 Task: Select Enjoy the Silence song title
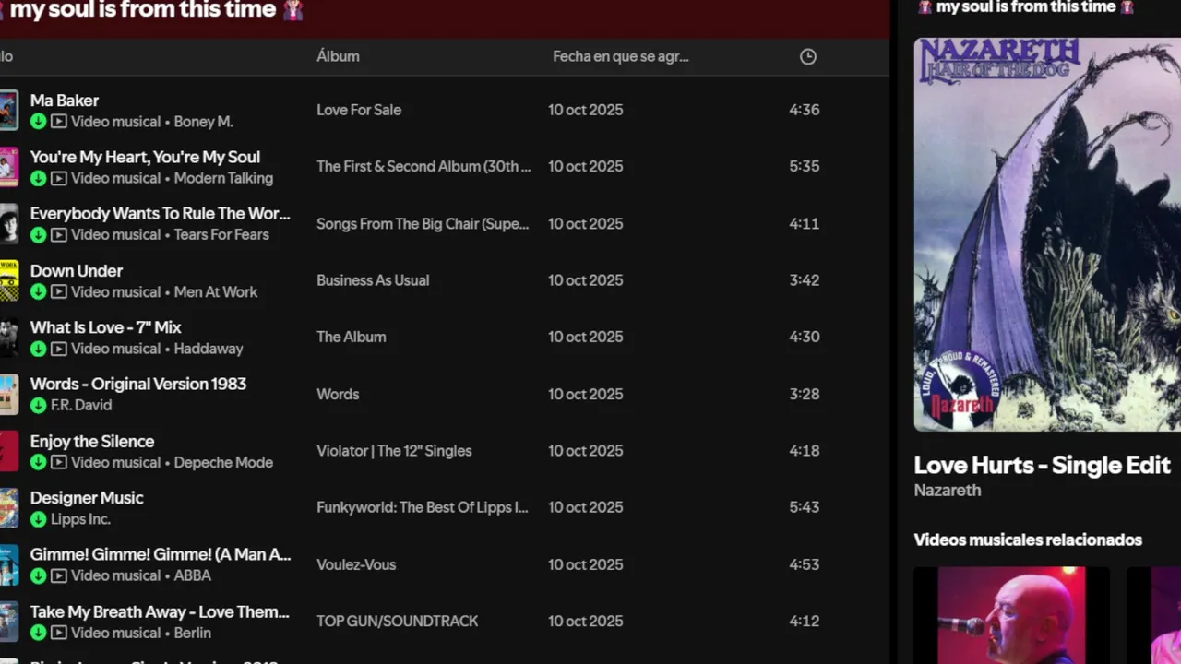coord(92,442)
